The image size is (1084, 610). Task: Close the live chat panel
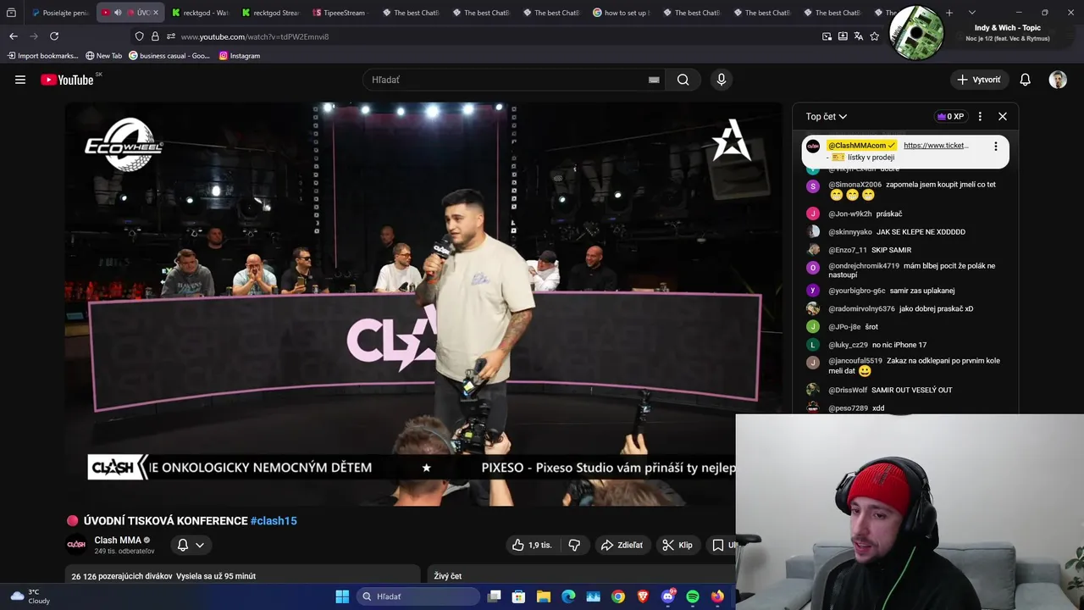click(1003, 116)
